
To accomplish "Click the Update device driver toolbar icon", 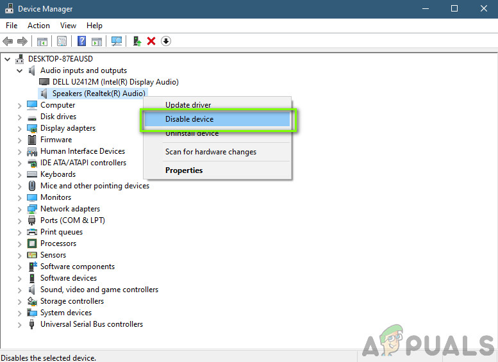I will (x=137, y=41).
